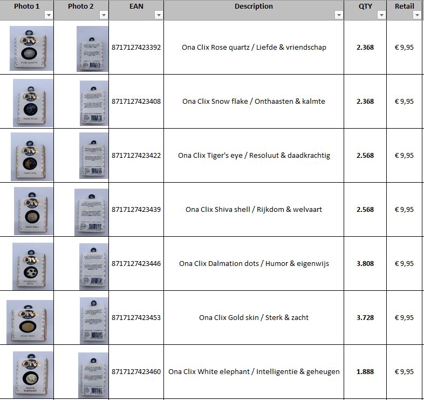Select the Rose quartz front product photo
The width and height of the screenshot is (424, 400).
click(31, 48)
